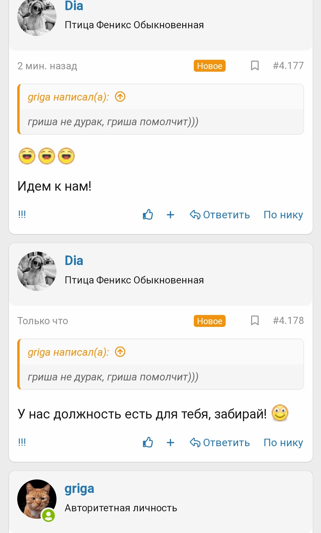Click plus icon on post #4.177
Viewport: 321px width, 533px height.
[x=170, y=215]
